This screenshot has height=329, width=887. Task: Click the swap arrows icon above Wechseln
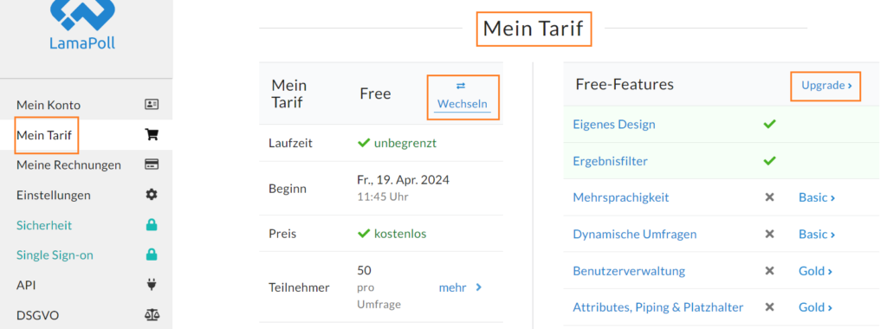pyautogui.click(x=461, y=86)
